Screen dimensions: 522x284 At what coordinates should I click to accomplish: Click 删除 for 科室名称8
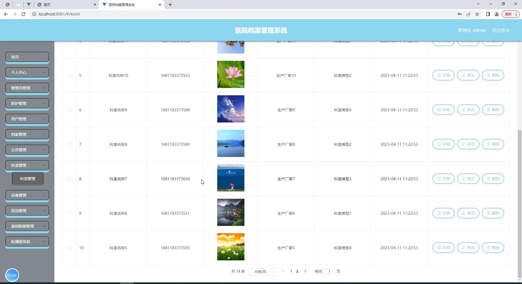[493, 144]
